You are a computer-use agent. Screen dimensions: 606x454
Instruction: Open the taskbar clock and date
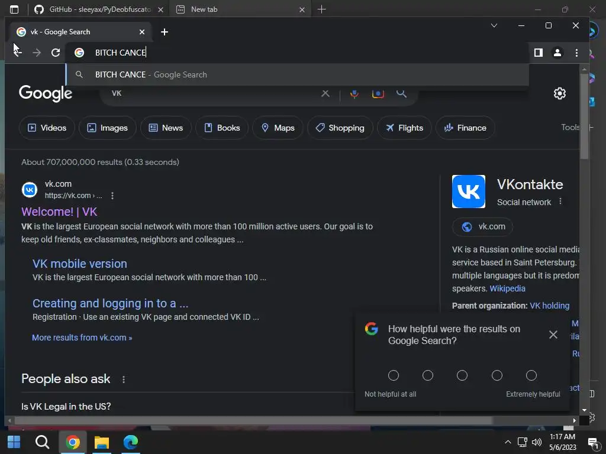pyautogui.click(x=562, y=442)
